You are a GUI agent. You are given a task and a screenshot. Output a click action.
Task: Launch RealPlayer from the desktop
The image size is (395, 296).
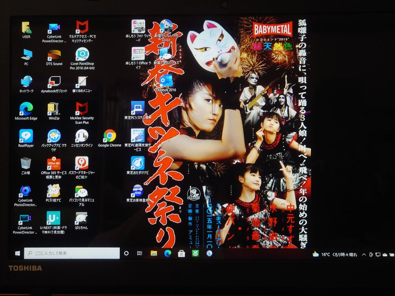26,138
